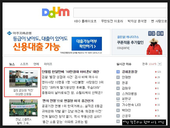
Task: Open the coupang 캐나다구스 ad banner
Action: 139,42
